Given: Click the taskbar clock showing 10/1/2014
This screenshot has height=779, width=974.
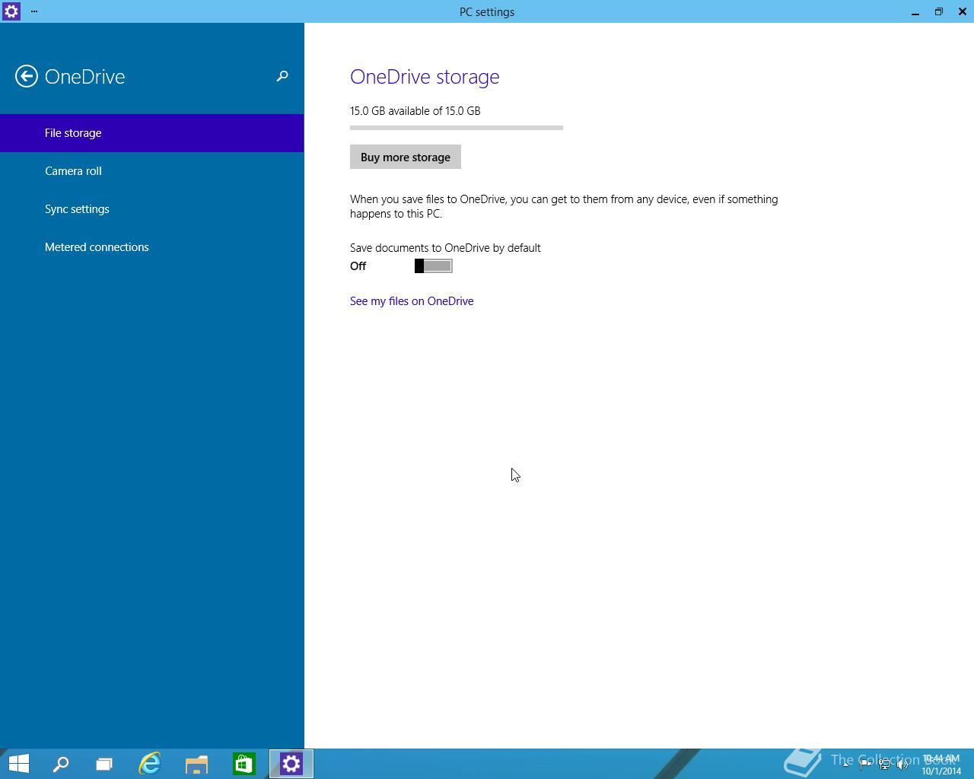Looking at the screenshot, I should tap(941, 765).
